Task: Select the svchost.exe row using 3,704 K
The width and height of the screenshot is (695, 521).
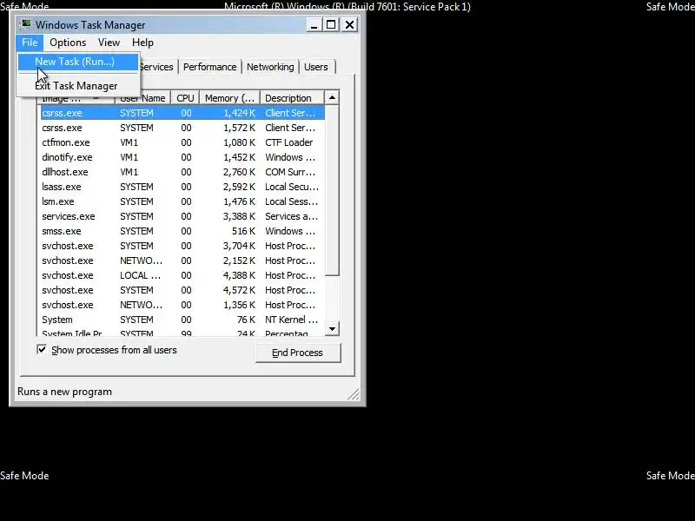Action: click(182, 246)
